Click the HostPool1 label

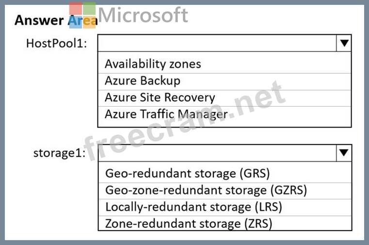(57, 43)
